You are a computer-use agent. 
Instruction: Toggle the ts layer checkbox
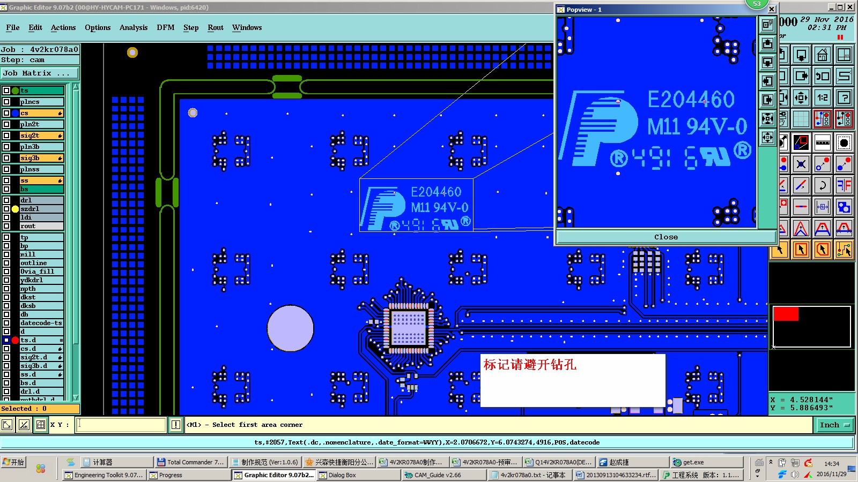(6, 91)
